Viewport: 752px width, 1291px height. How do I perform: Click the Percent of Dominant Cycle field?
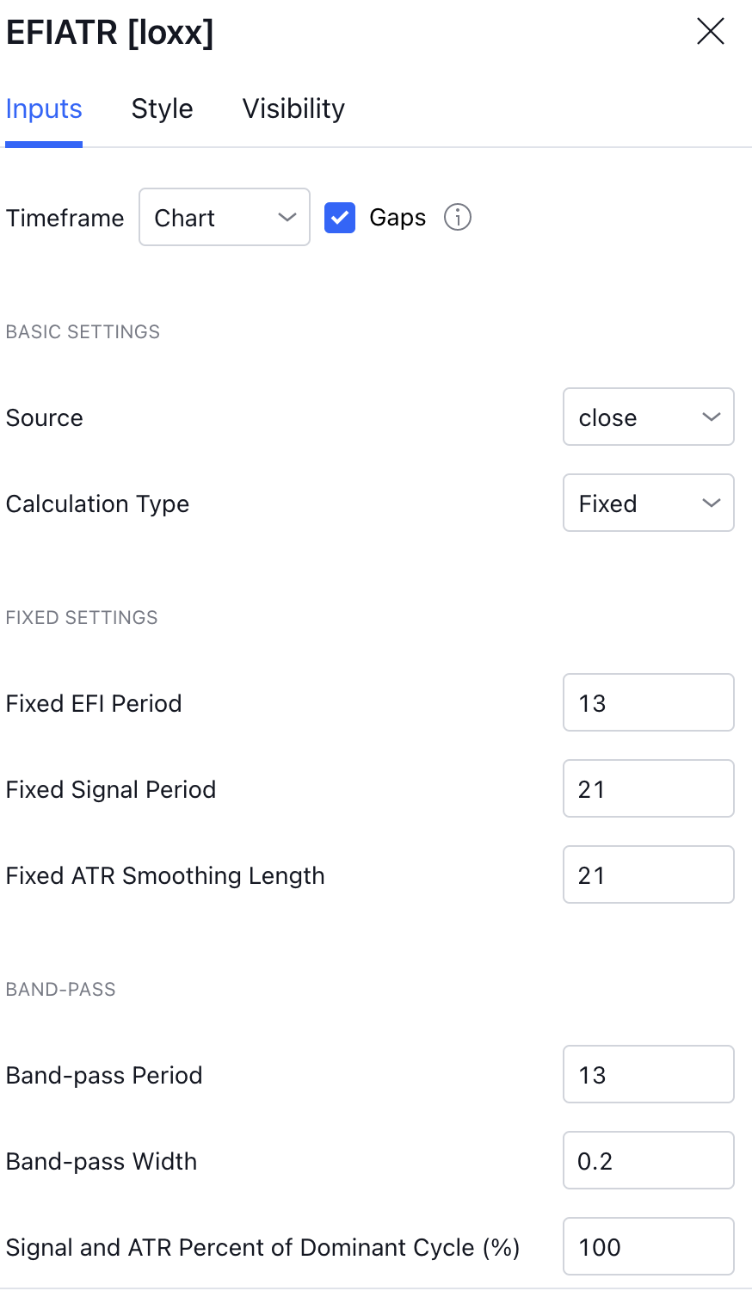(648, 1247)
